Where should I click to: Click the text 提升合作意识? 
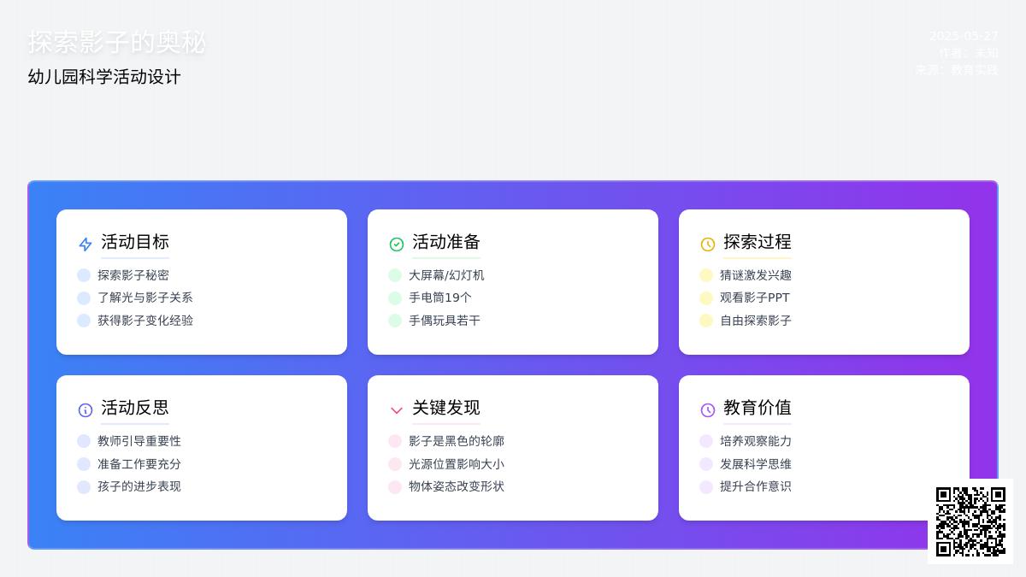[756, 486]
